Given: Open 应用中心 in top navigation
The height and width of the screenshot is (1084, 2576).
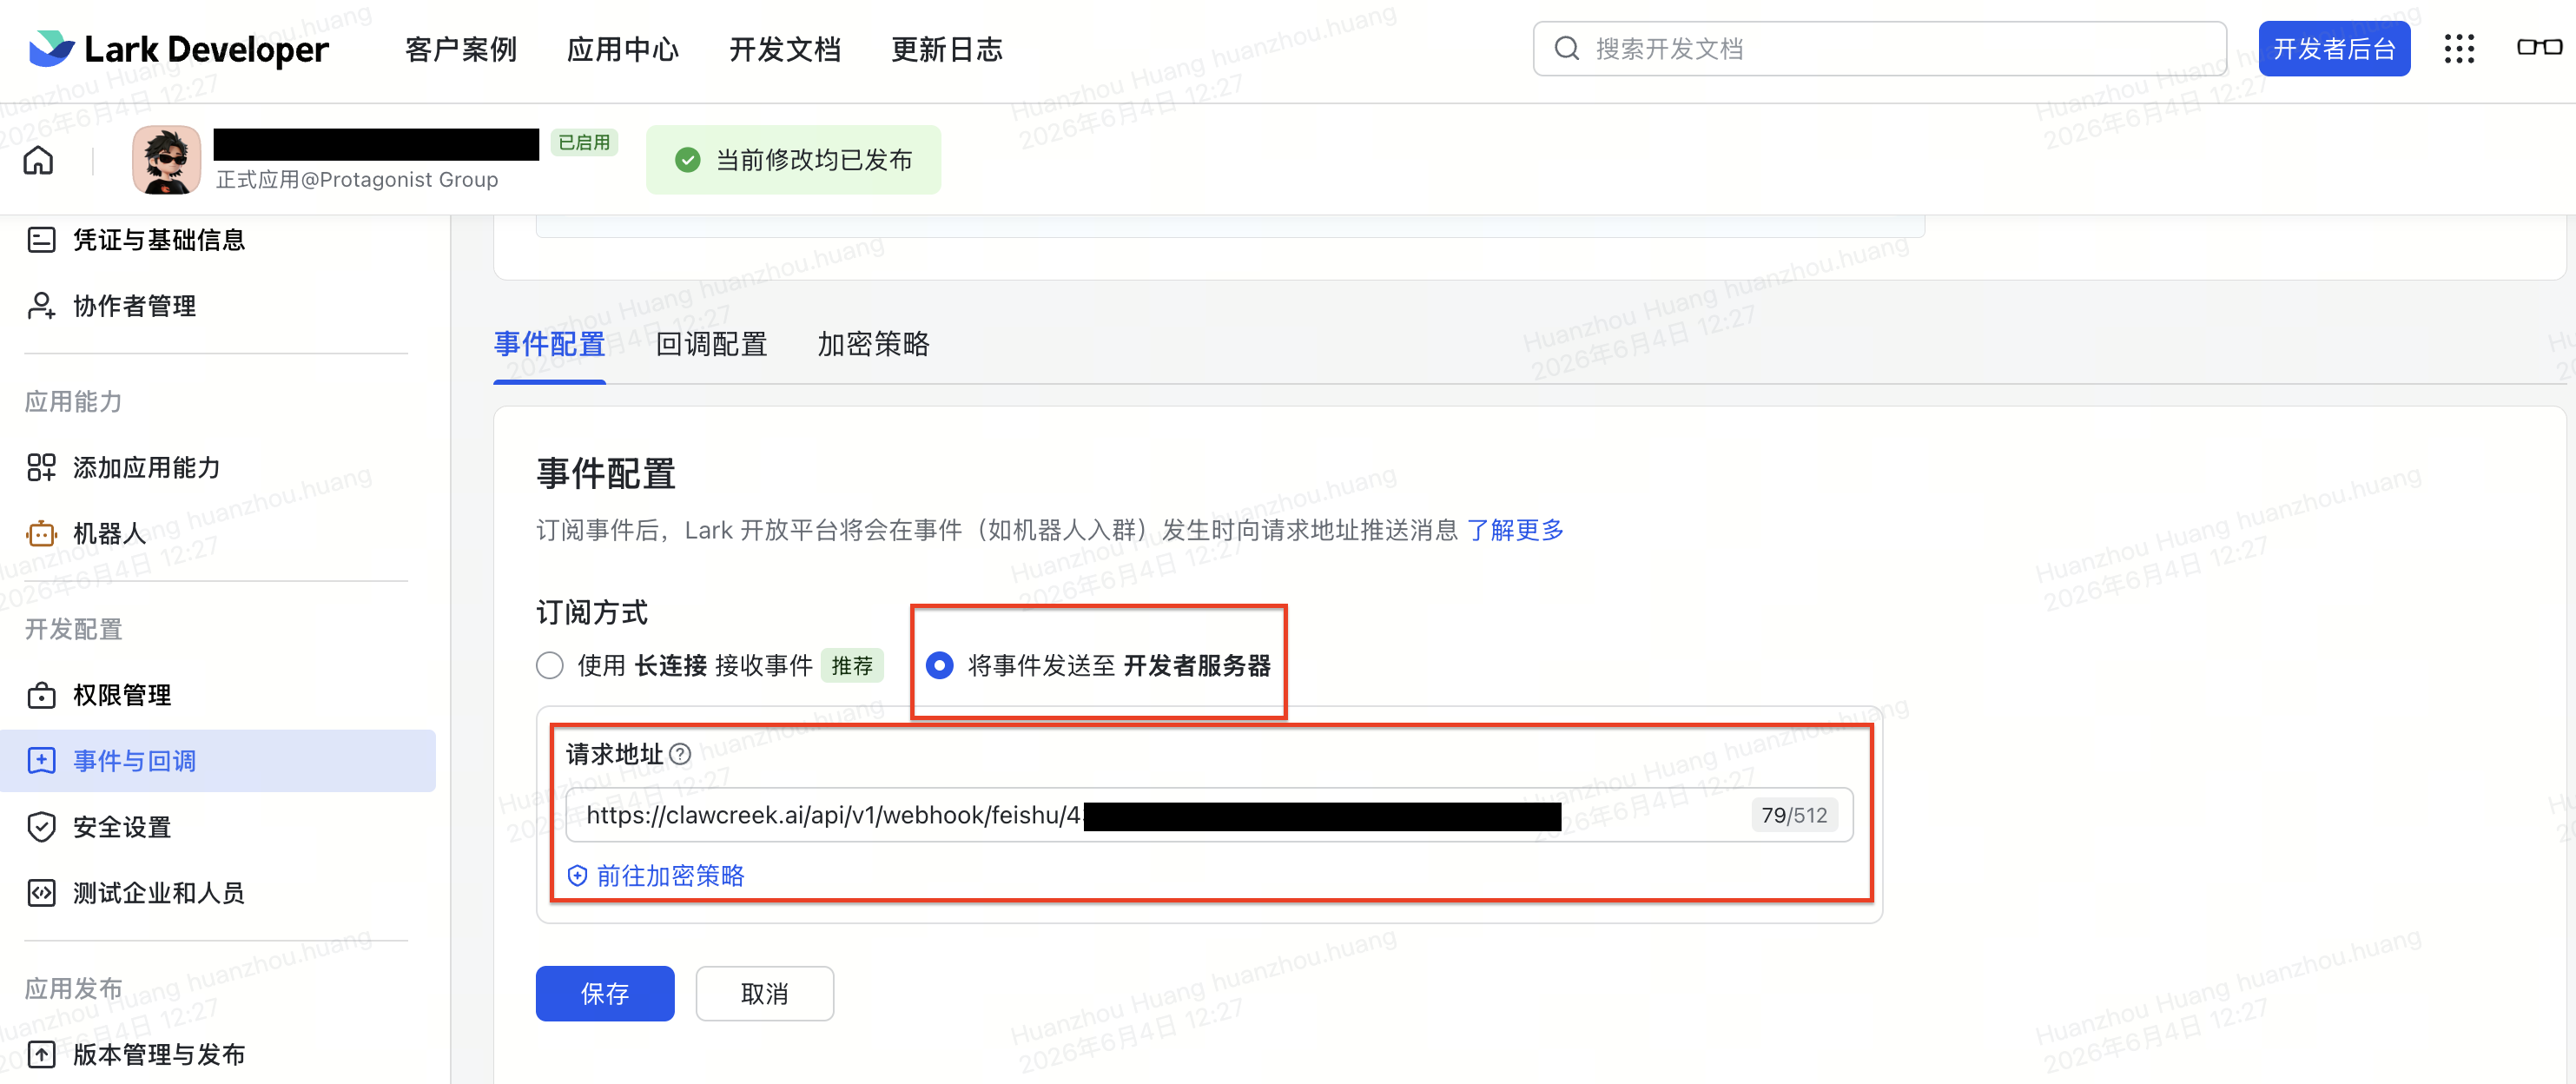Looking at the screenshot, I should tap(623, 49).
